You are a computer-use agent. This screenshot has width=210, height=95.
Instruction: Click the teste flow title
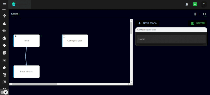(x=15, y=14)
